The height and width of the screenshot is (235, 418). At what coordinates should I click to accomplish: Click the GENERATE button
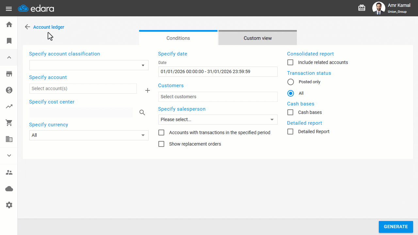(x=396, y=227)
